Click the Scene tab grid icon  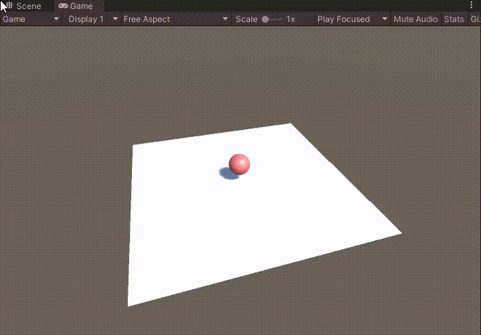pyautogui.click(x=10, y=5)
